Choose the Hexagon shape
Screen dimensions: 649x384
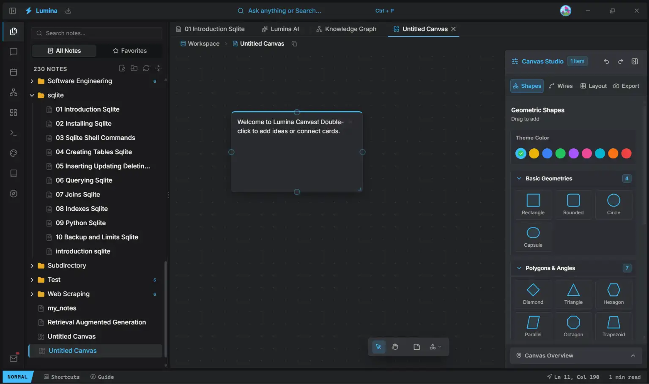pos(613,294)
